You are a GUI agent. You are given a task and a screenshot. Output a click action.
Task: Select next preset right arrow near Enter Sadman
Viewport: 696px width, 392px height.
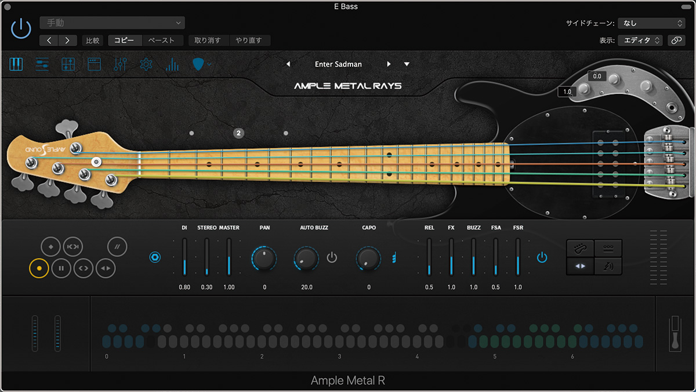click(x=389, y=64)
